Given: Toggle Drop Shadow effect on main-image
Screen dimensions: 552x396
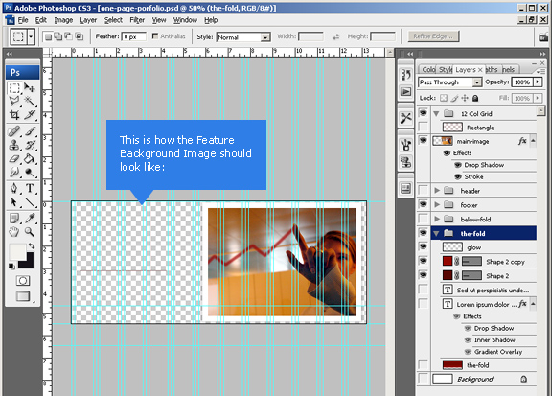Looking at the screenshot, I should point(458,165).
